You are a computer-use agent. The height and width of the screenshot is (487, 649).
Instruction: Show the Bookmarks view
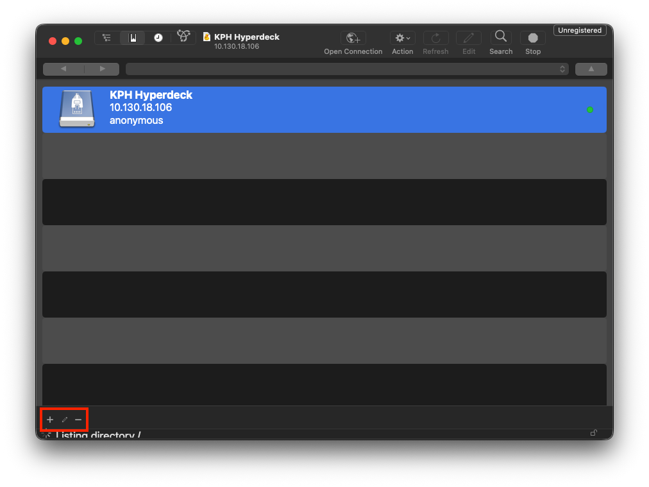(133, 38)
